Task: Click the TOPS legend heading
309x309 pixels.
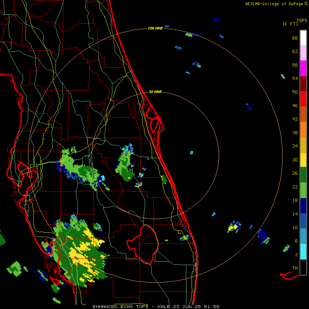Action: tap(302, 20)
